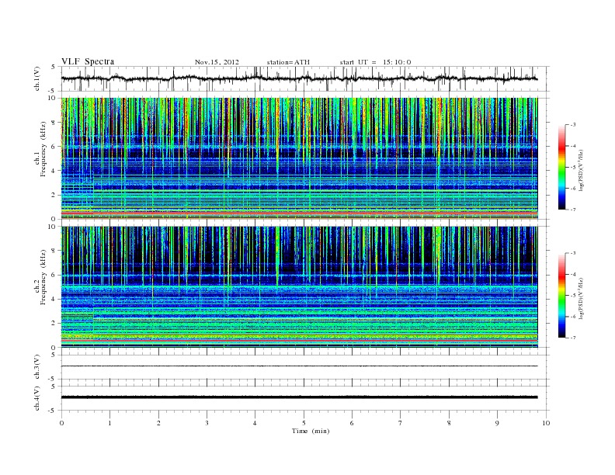Click the "VLF Spectra" plot title

pyautogui.click(x=88, y=61)
